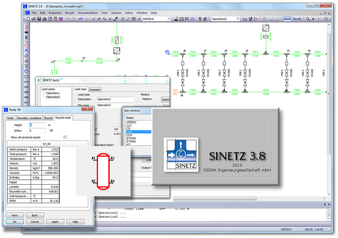The height and width of the screenshot is (238, 338).
Task: Click the mountain height profile icon
Action: 176,19
